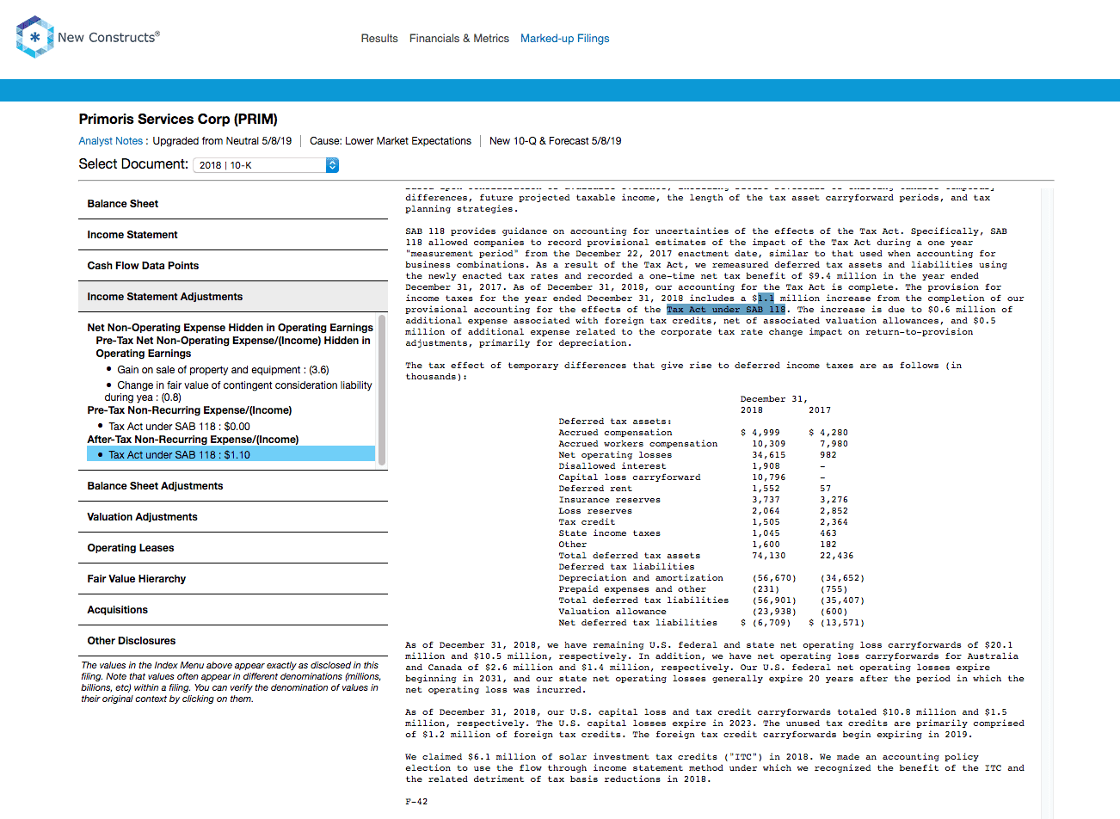Open Marked-up Filings menu

564,39
